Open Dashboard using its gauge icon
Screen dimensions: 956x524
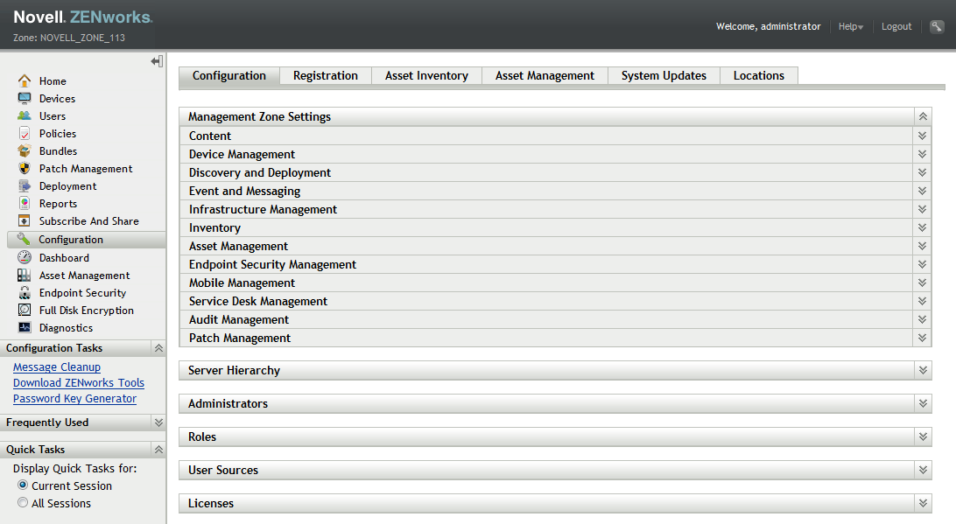(x=25, y=257)
